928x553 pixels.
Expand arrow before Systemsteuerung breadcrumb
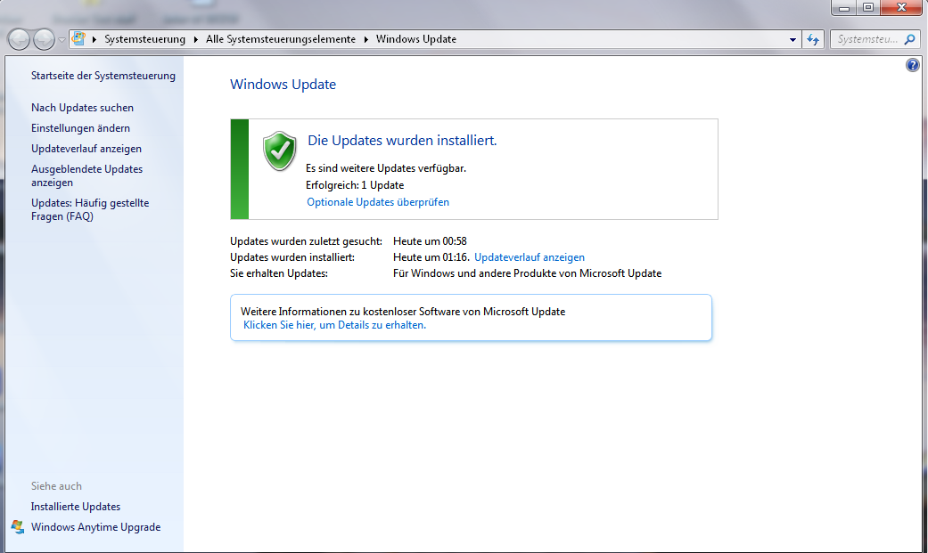(94, 39)
